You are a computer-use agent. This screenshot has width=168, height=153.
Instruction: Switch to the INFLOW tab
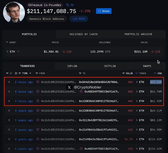pyautogui.click(x=72, y=66)
